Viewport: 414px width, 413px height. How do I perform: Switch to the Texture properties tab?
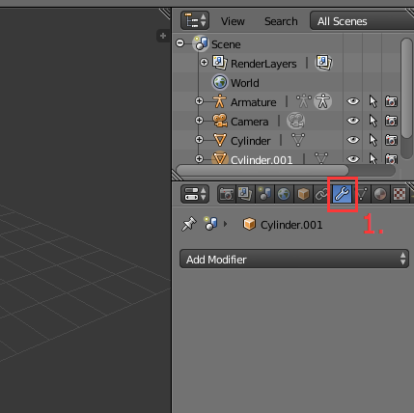tap(400, 194)
